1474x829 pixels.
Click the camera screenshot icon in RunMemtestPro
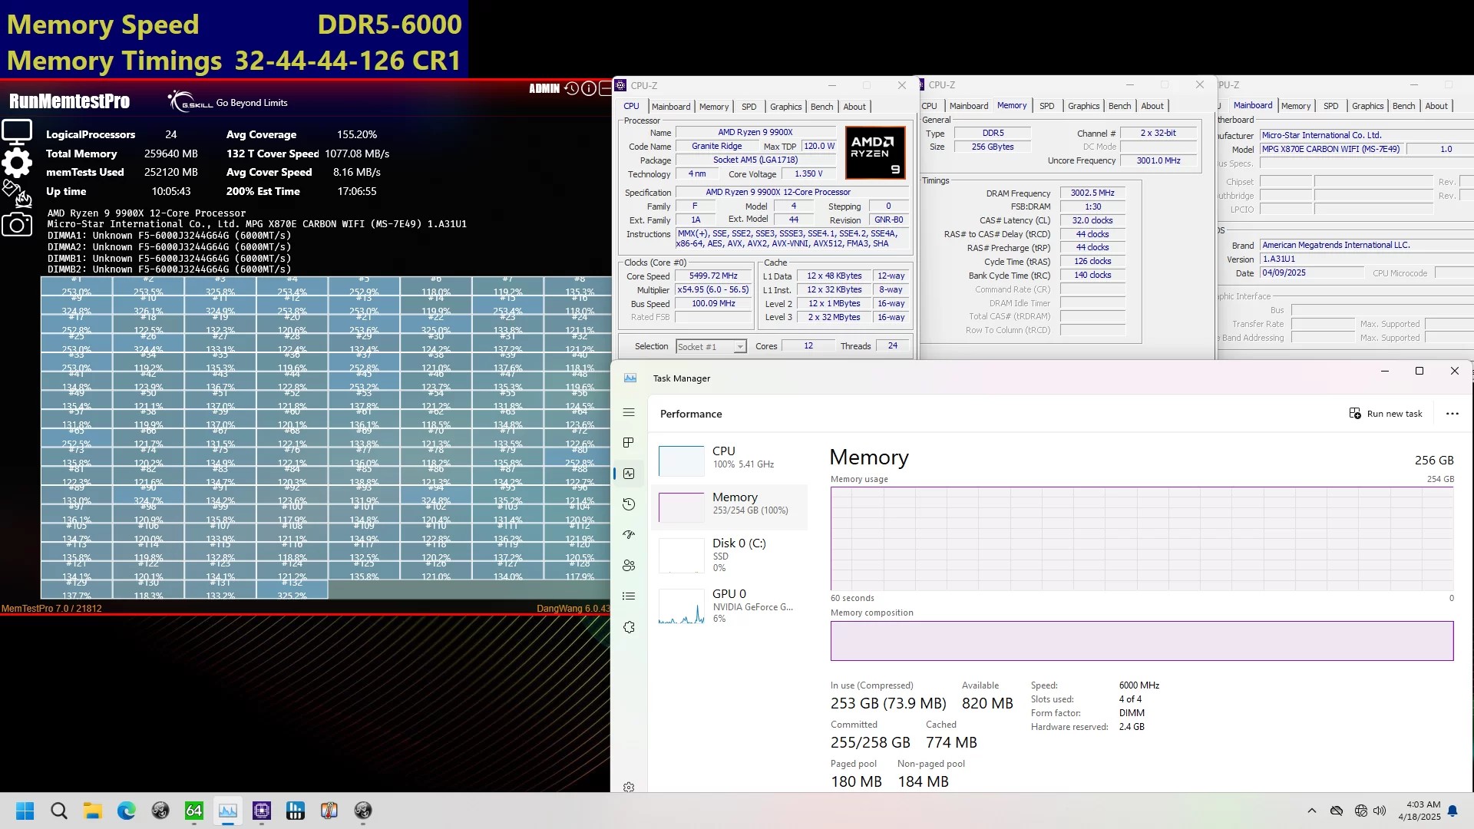click(17, 225)
